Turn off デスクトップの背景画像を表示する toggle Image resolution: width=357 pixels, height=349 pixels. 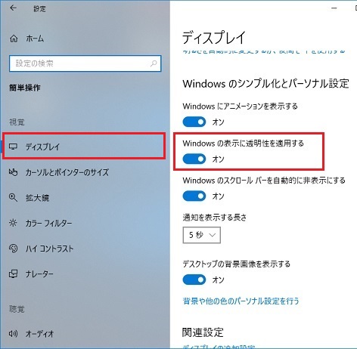coord(194,280)
